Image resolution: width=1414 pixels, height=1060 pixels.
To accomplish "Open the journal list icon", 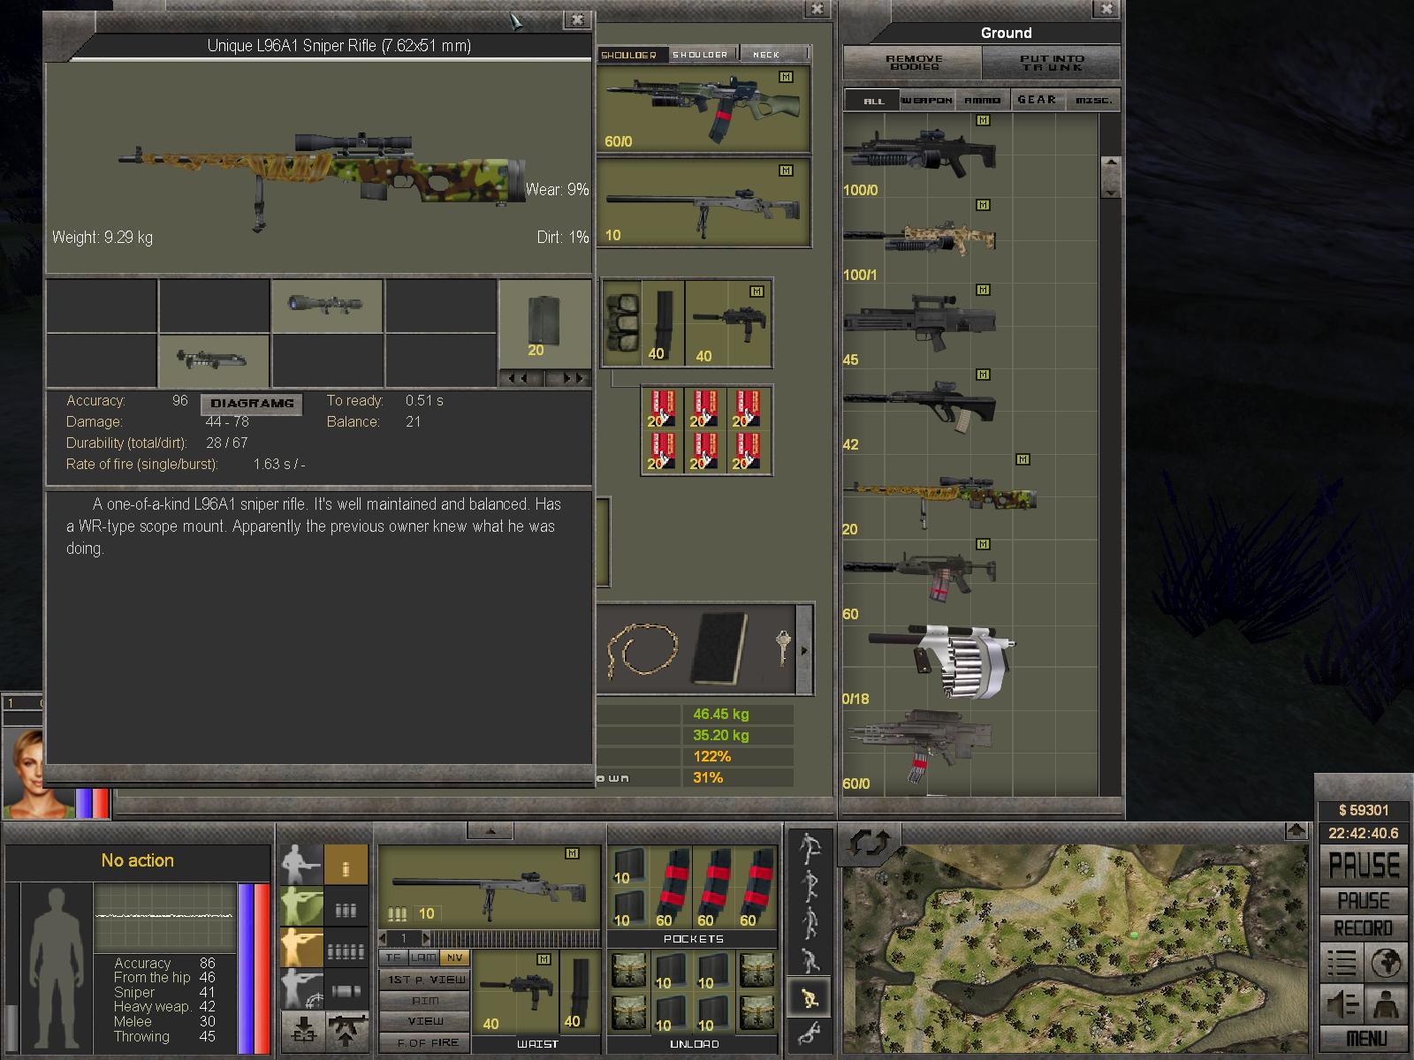I will (x=1342, y=962).
